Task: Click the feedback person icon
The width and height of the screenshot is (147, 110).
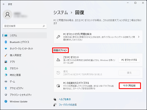Action: click(x=55, y=105)
